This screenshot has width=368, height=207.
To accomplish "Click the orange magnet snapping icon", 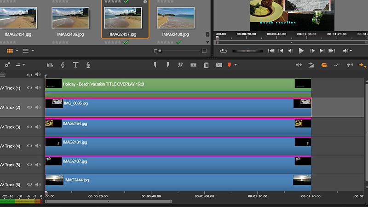I will 324,65.
